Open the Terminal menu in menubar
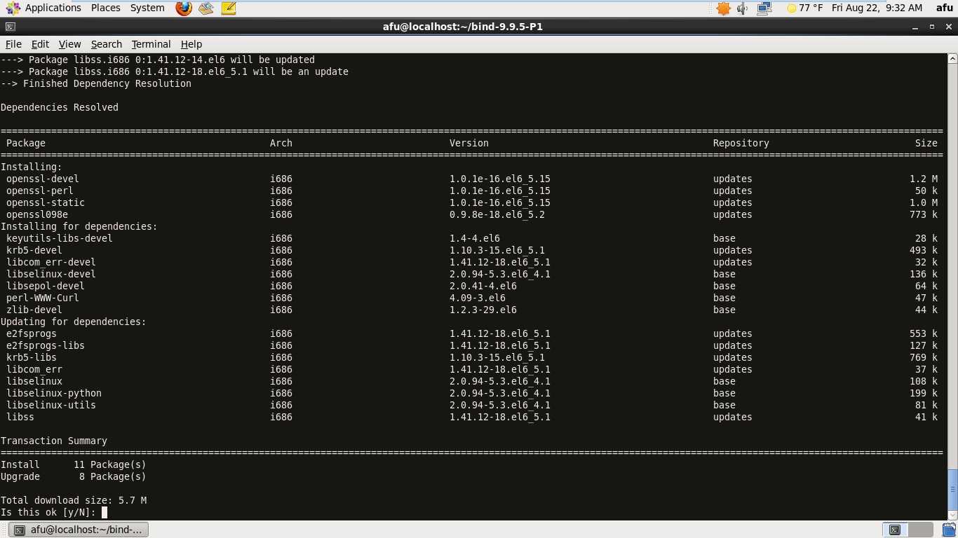 coord(151,43)
